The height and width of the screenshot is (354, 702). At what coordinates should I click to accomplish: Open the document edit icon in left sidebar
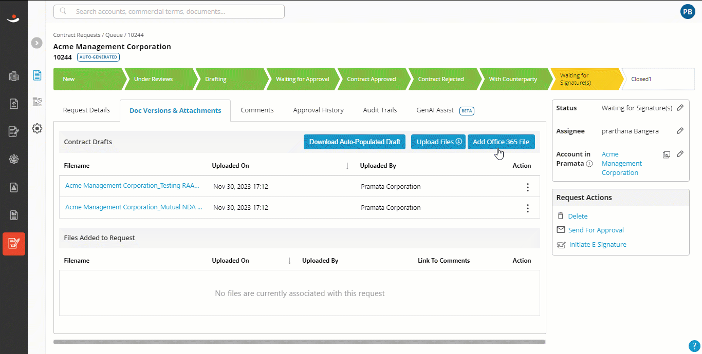tap(14, 131)
